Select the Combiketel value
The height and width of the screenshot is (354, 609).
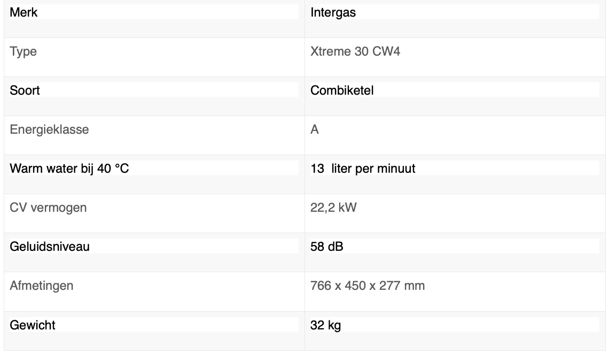click(x=342, y=90)
